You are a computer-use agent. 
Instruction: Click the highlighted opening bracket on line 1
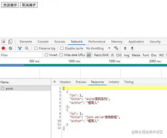coord(64,88)
